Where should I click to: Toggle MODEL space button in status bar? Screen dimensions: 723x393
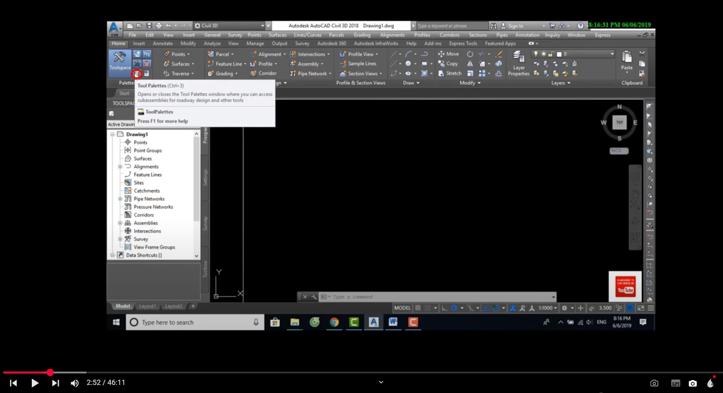click(x=402, y=308)
